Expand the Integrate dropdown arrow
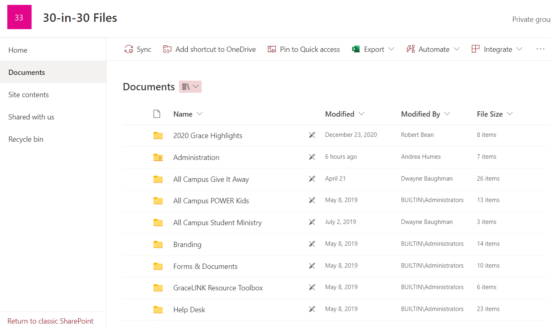Image resolution: width=551 pixels, height=328 pixels. pyautogui.click(x=519, y=49)
